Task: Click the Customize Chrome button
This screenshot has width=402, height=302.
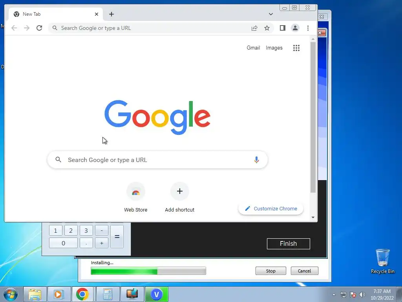Action: point(271,208)
